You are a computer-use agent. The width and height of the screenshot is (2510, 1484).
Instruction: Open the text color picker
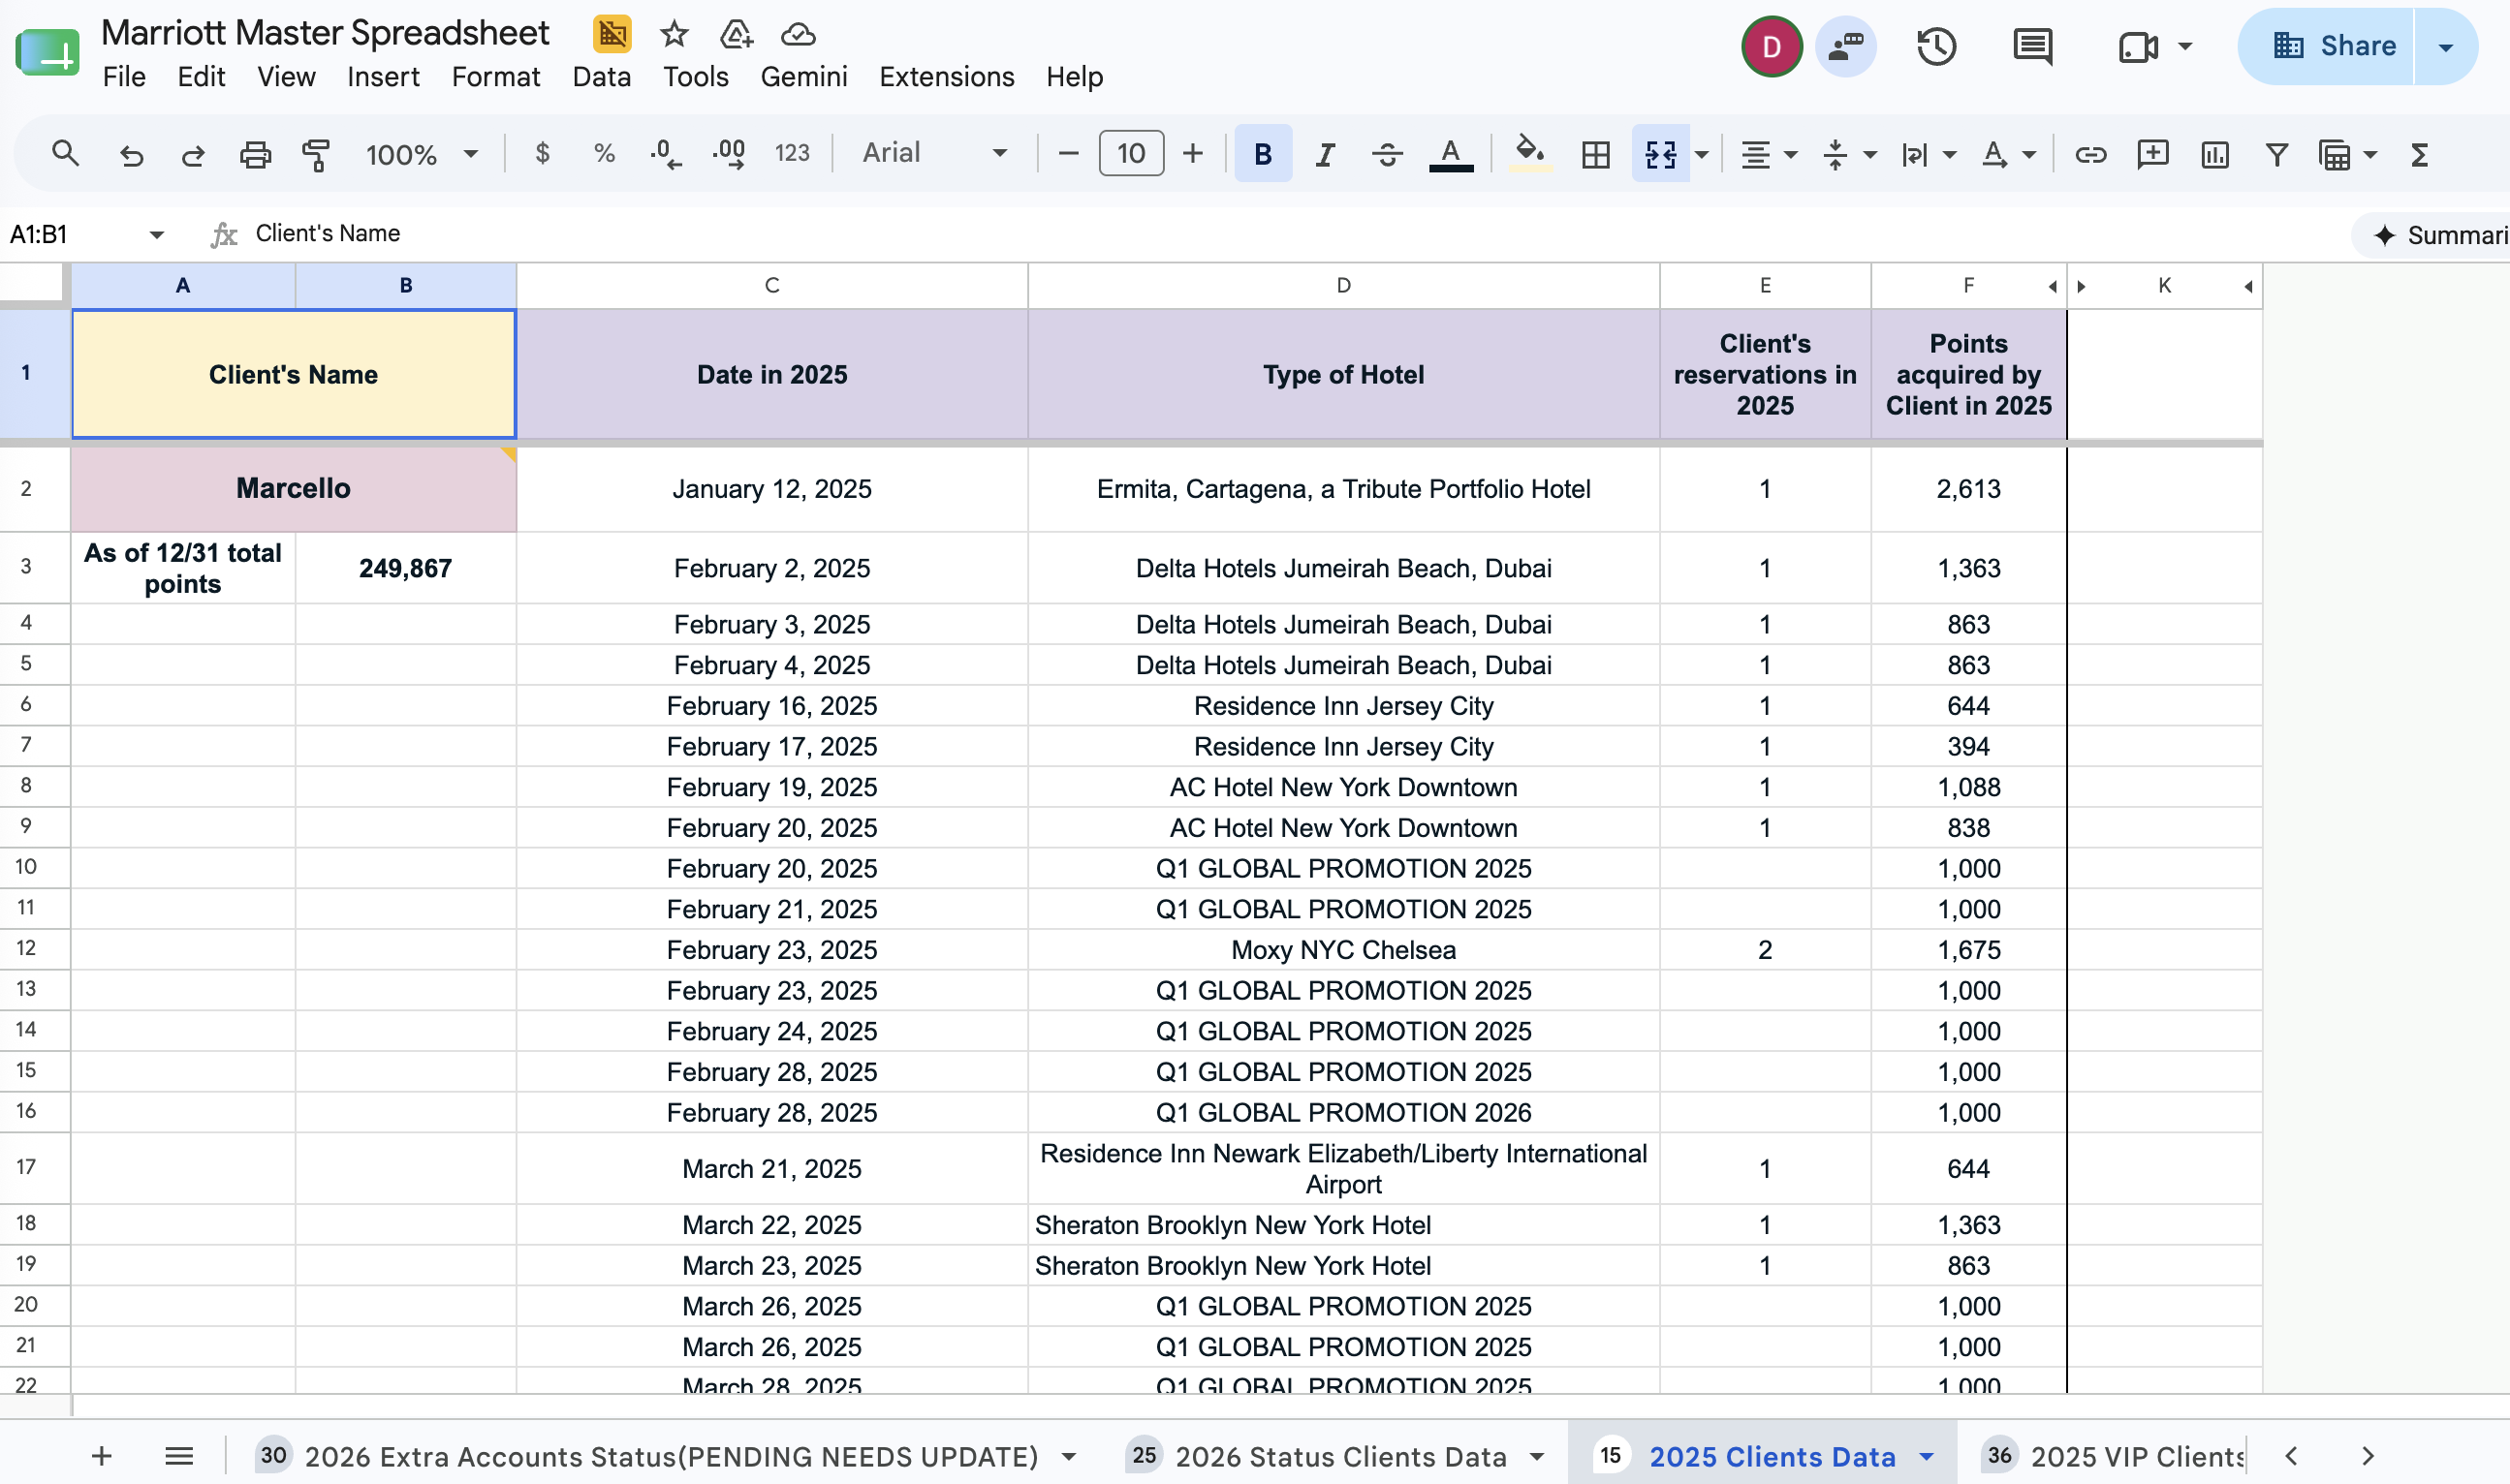pyautogui.click(x=1450, y=154)
